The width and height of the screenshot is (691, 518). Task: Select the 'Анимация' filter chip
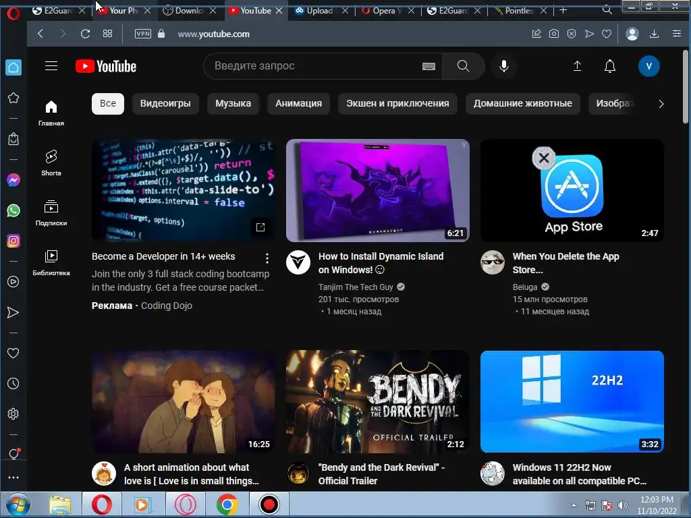[299, 103]
